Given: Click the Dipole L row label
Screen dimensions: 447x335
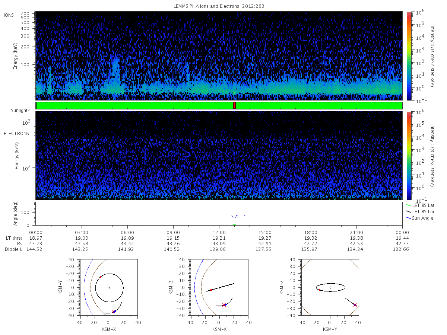Looking at the screenshot, I should point(13,249).
